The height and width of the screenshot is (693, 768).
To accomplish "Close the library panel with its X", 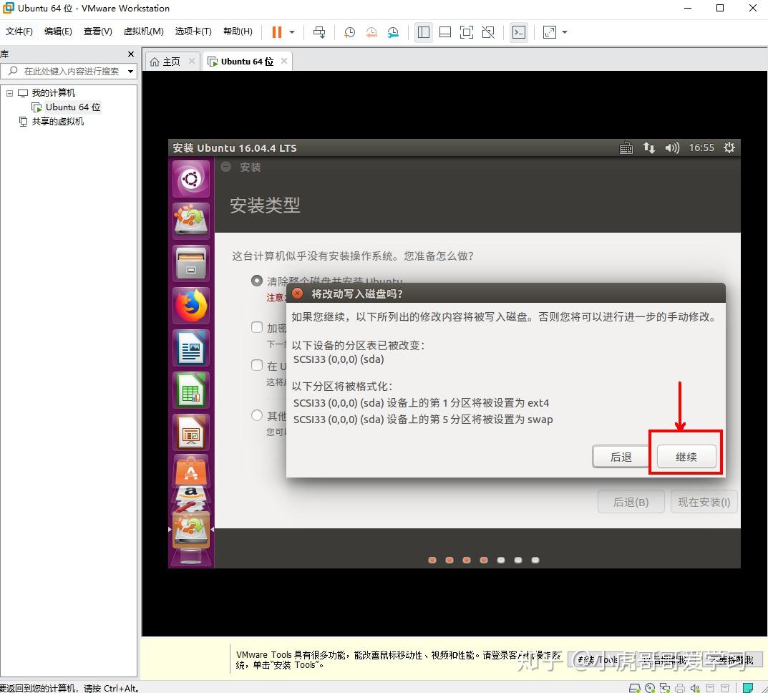I will coord(131,54).
